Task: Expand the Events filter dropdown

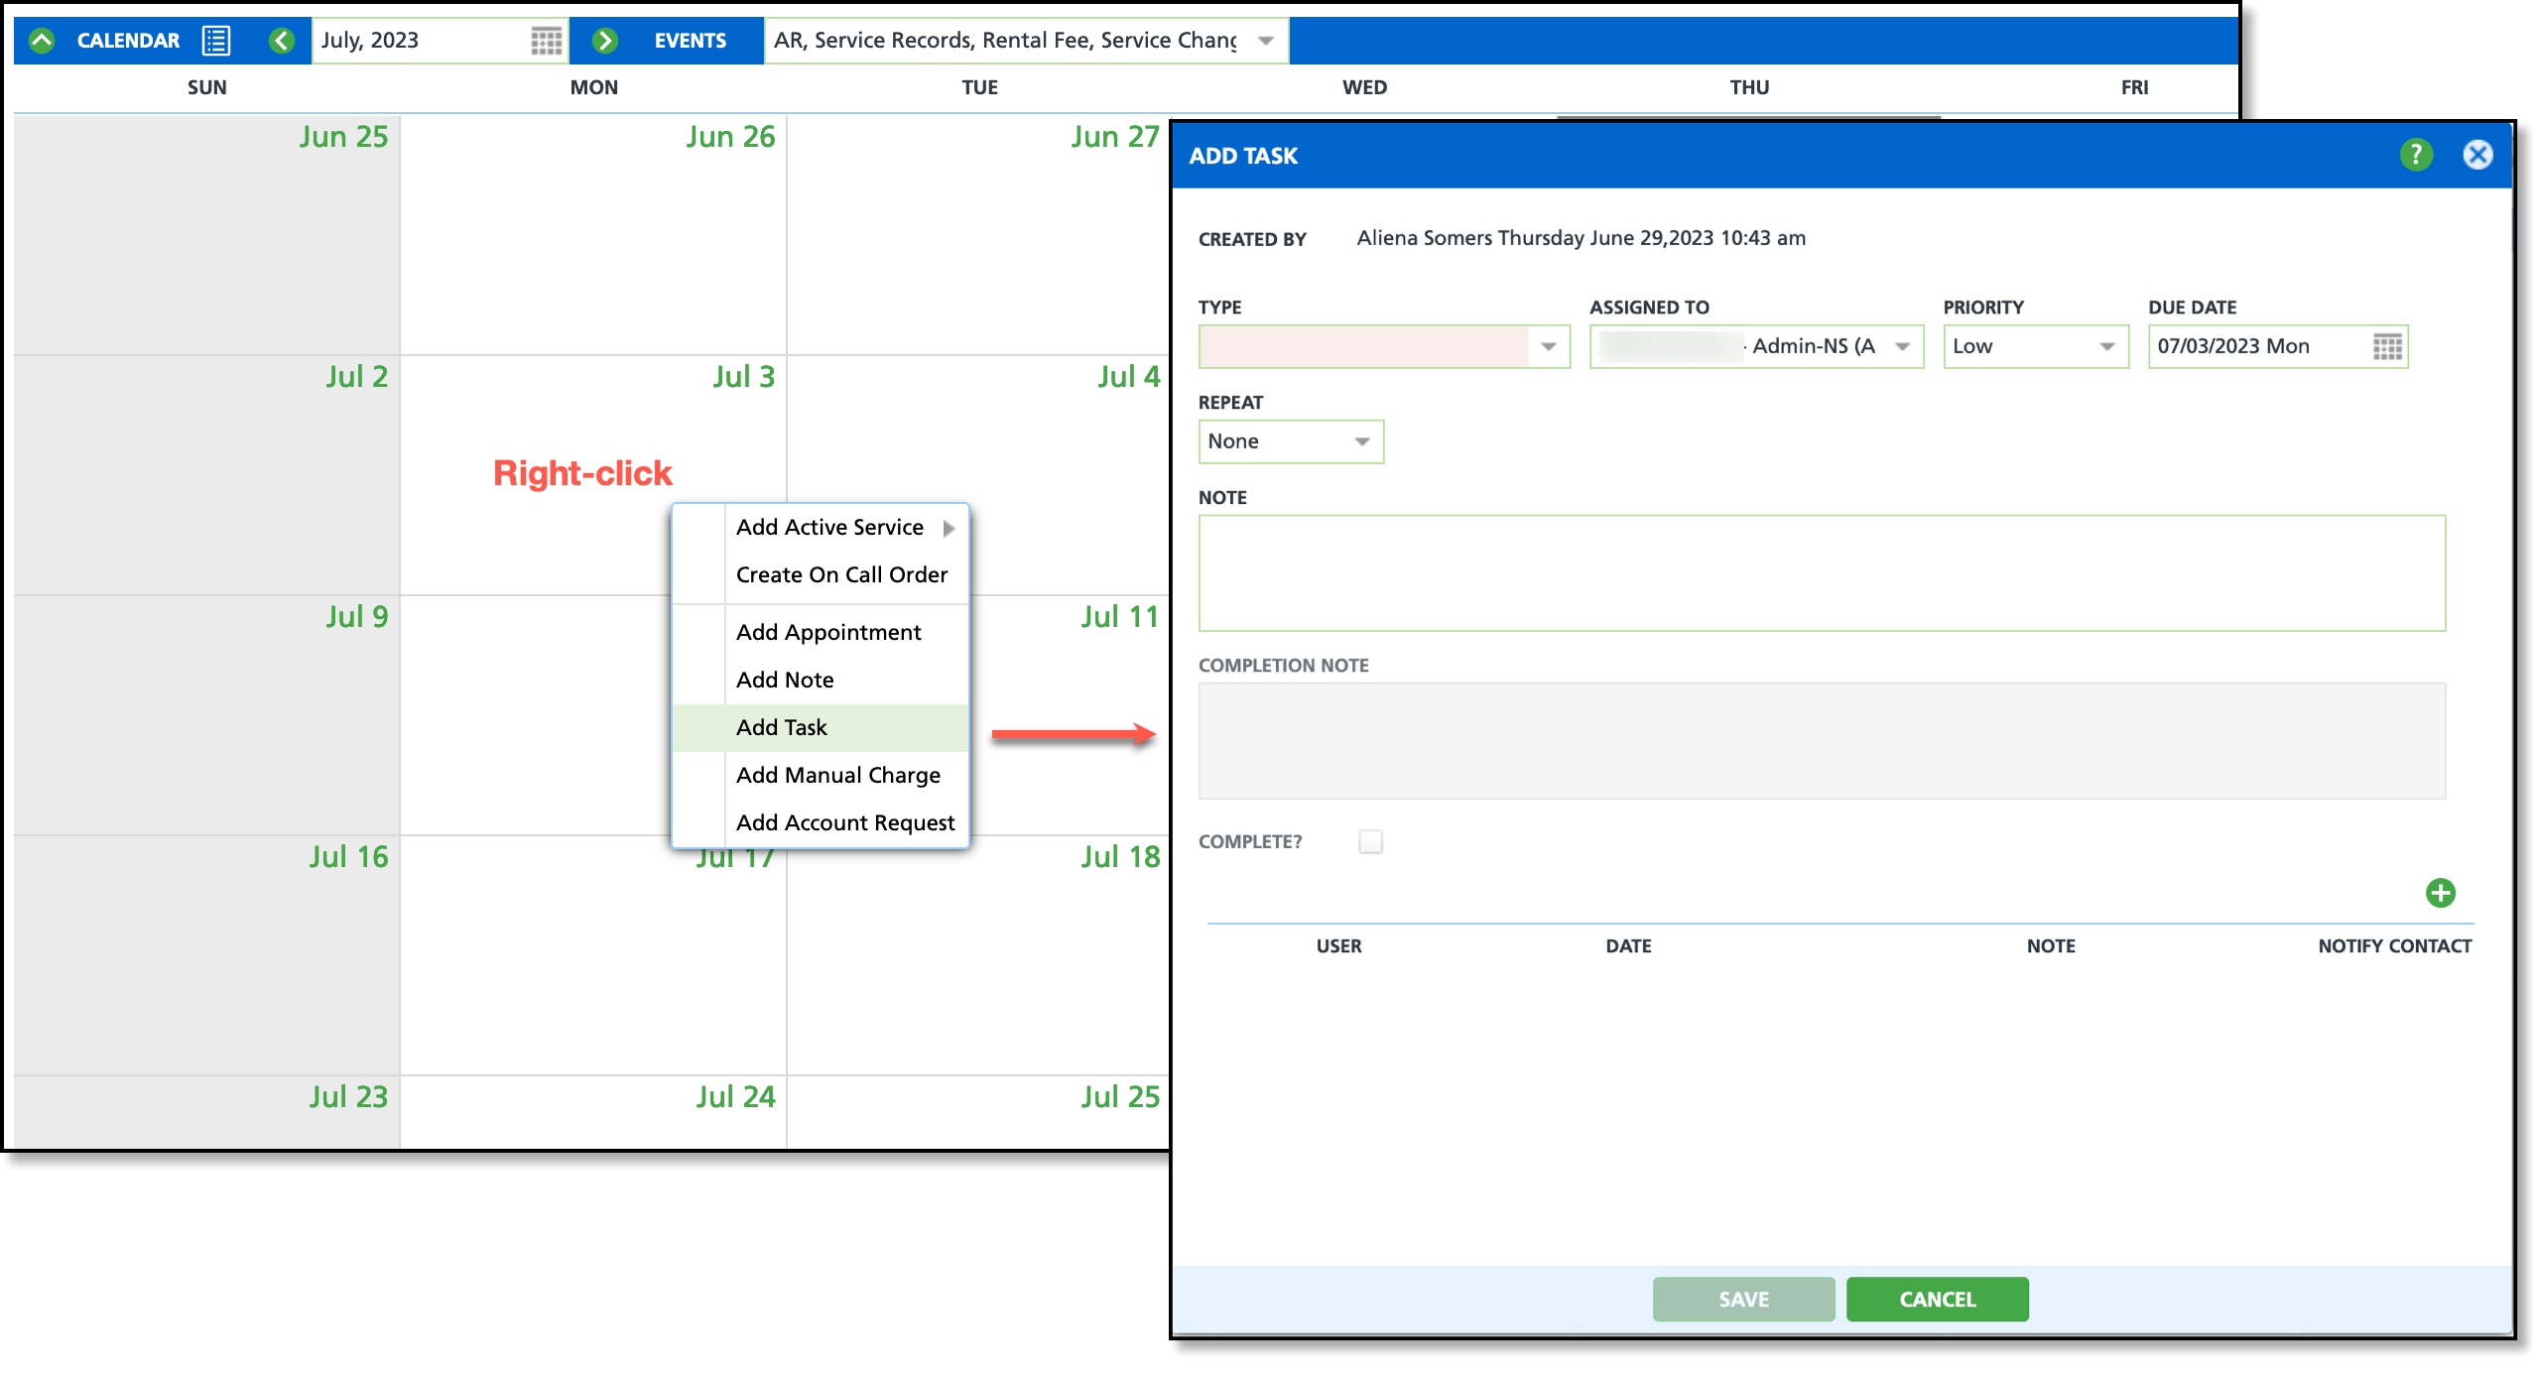Action: pos(1265,41)
